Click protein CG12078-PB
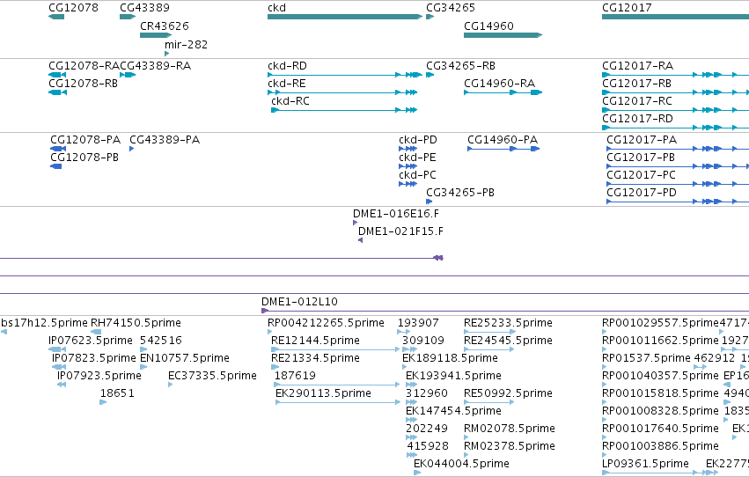 point(84,158)
